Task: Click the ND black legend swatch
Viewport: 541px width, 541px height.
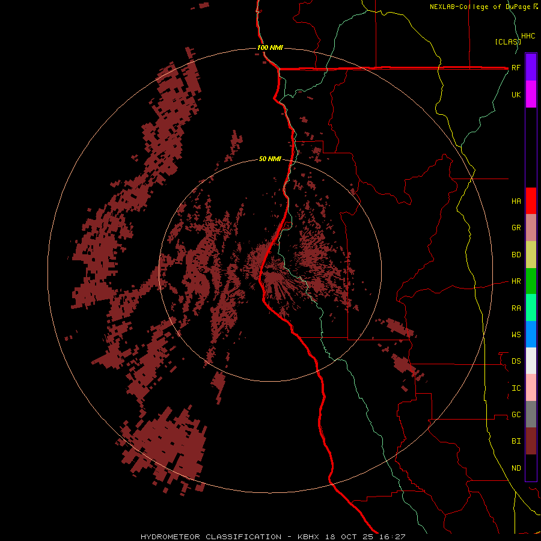Action: pos(531,468)
